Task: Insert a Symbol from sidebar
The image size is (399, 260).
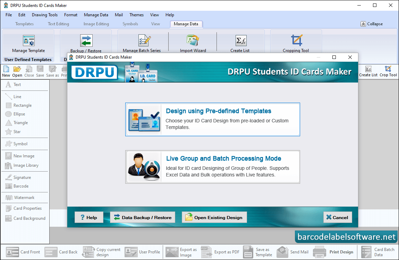Action: (x=17, y=144)
